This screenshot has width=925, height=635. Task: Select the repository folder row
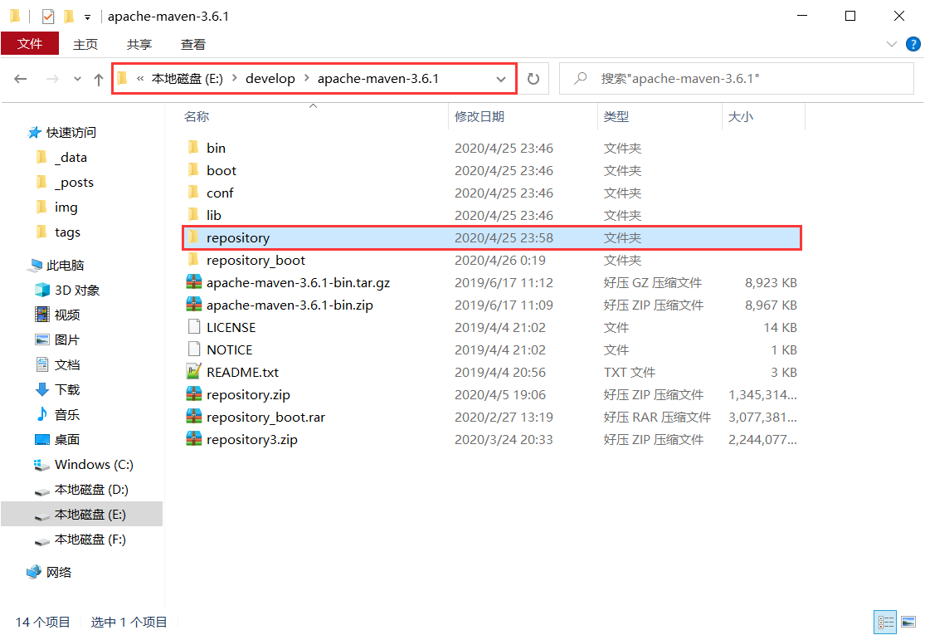tap(492, 238)
